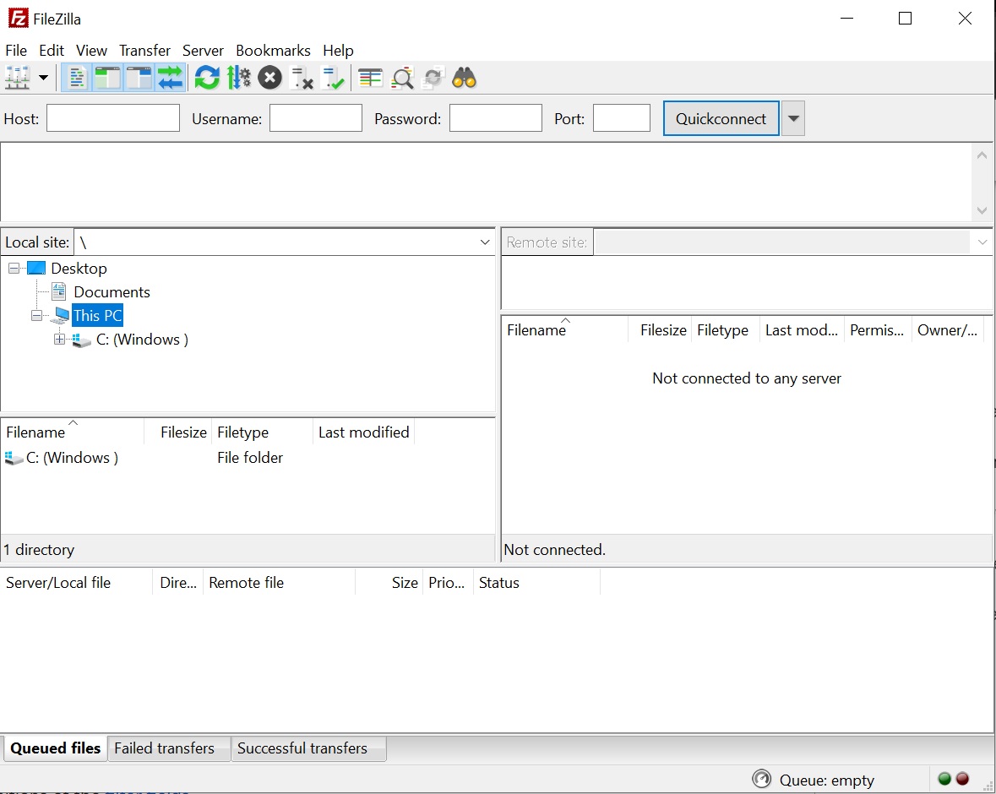
Task: Open the Edit menu
Action: point(52,50)
